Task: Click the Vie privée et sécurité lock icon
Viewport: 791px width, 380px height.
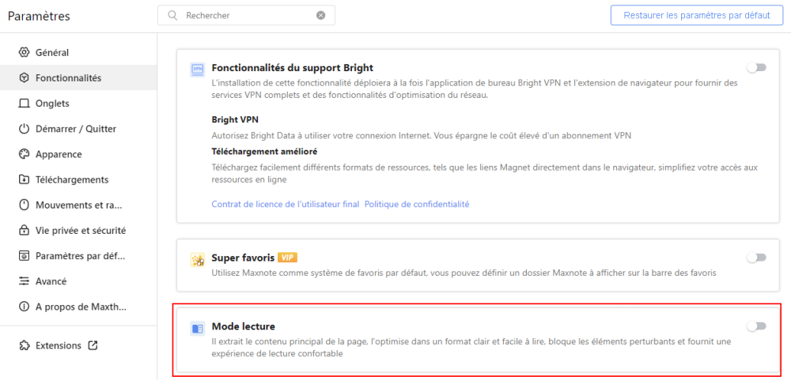Action: [24, 231]
